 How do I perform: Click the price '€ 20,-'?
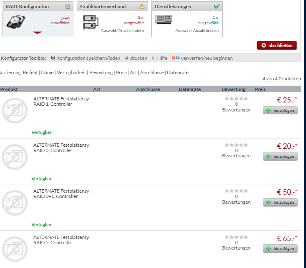[x=287, y=146]
